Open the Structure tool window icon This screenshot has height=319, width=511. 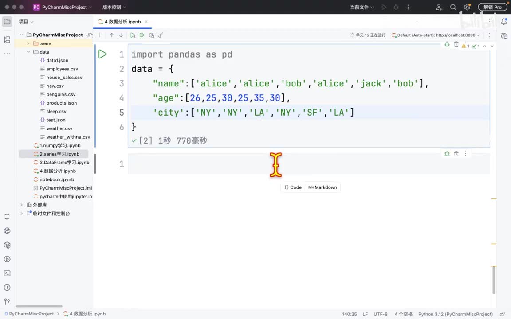tap(7, 40)
